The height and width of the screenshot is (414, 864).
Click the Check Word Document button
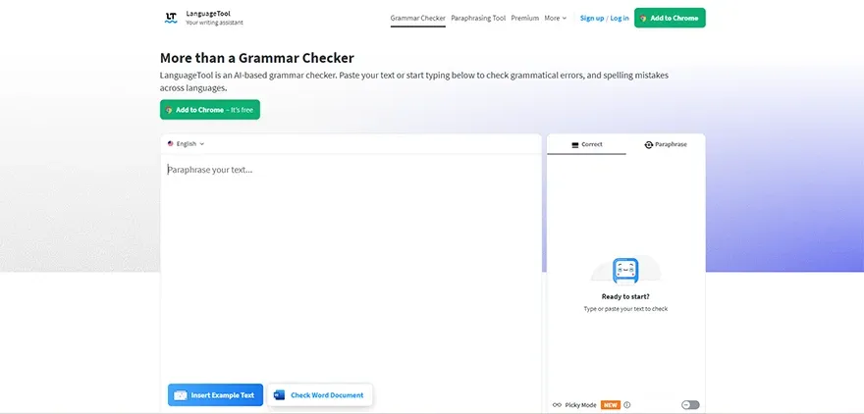[x=320, y=395]
